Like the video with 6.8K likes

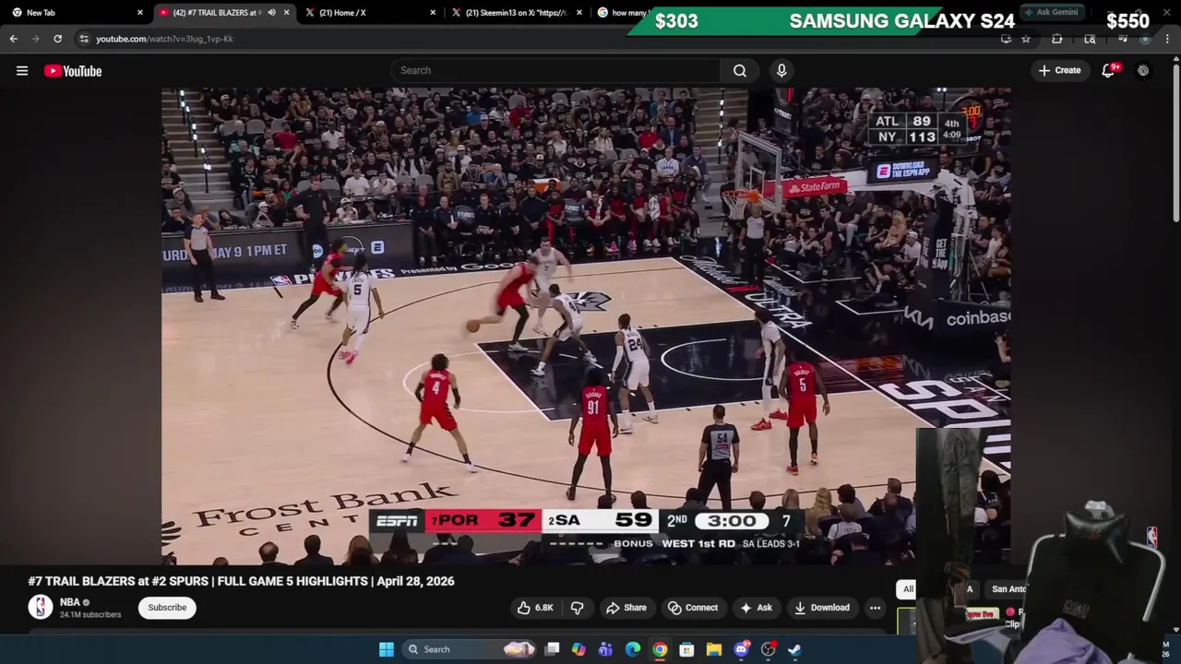(x=535, y=608)
